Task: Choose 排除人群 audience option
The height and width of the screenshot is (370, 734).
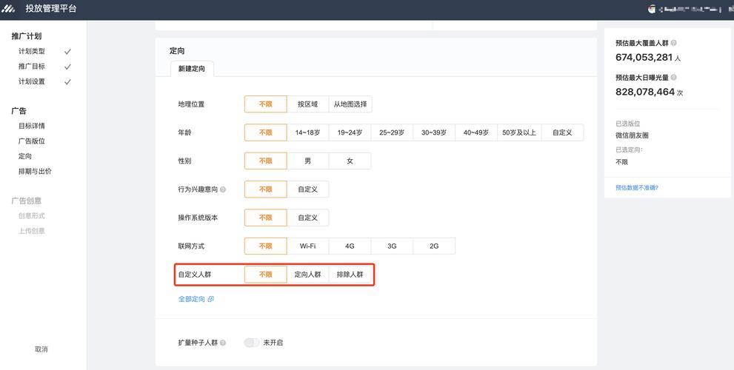Action: coord(350,275)
